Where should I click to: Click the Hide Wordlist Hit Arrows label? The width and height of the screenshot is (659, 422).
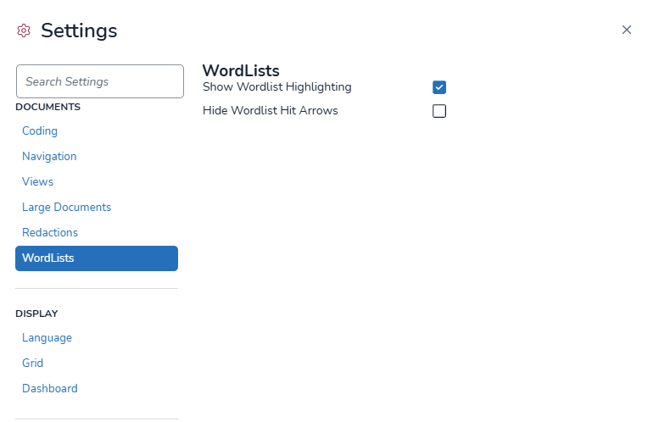click(270, 111)
